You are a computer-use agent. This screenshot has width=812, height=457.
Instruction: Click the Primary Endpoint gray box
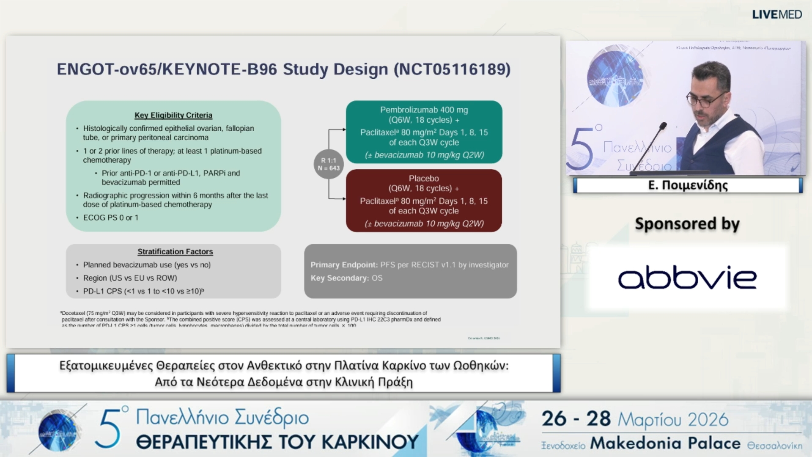click(410, 271)
